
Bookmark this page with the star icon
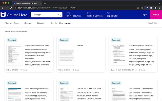click(142, 8)
